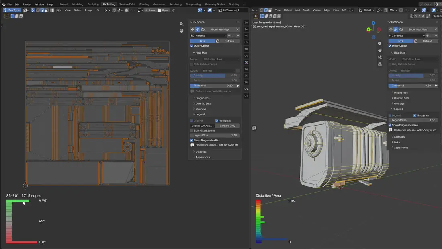Click the TD sidebar tab
442x249 pixels.
tap(246, 49)
